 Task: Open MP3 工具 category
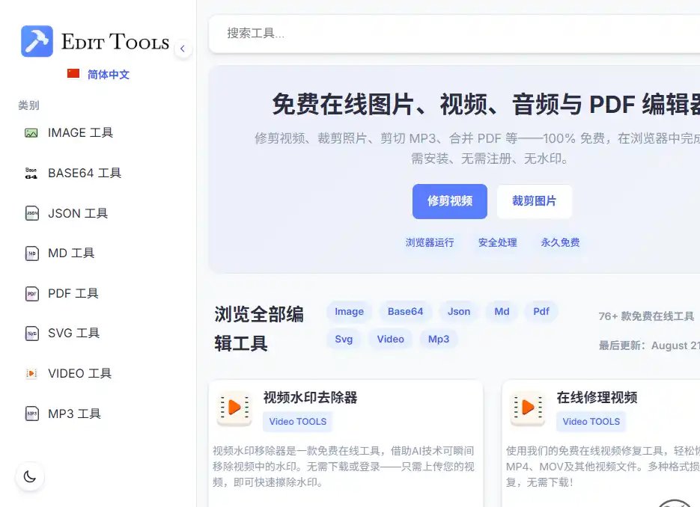pyautogui.click(x=74, y=414)
